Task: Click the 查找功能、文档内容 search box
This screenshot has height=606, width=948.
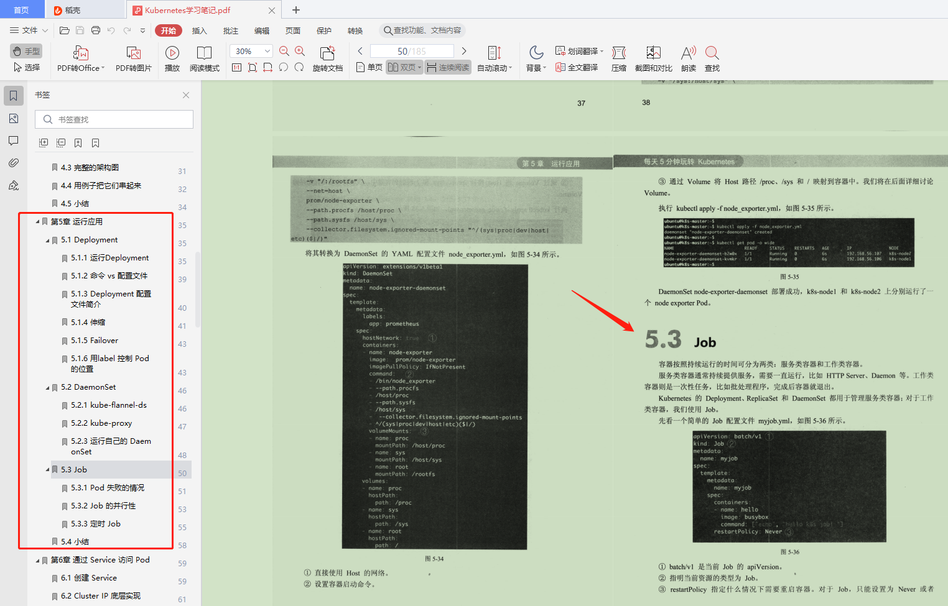Action: point(422,30)
